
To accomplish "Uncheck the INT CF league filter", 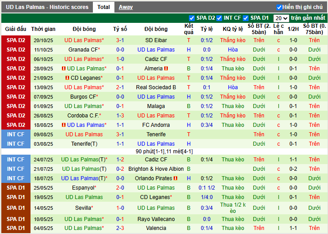I will pos(219,18).
